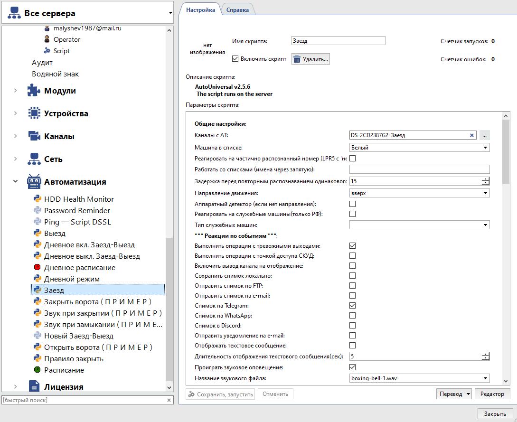Viewport: 517px width, 422px height.
Task: Click the puzzle icon for Модули
Action: 34,91
